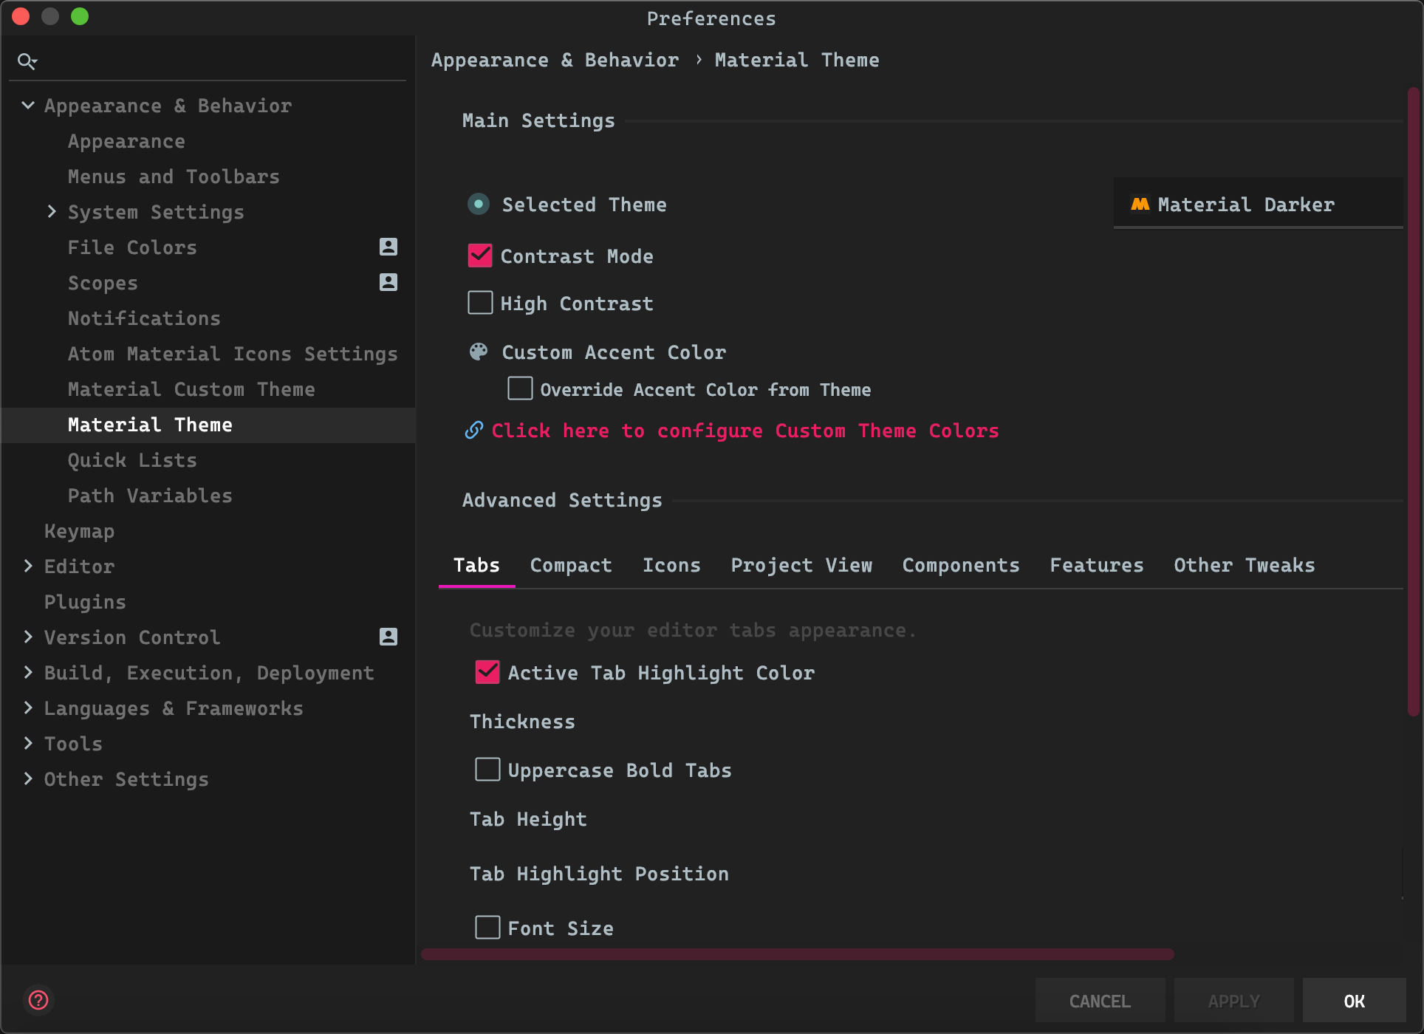Expand System Settings
Screen dimensions: 1424x1034
[52, 211]
